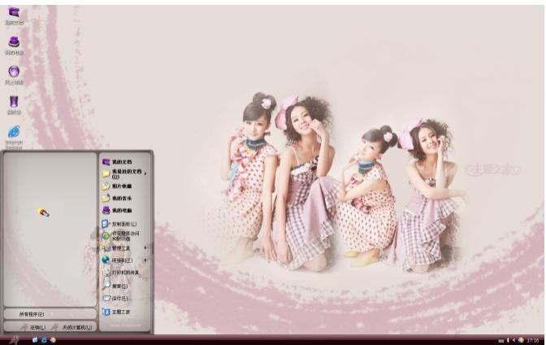Open 管理工具 in Start menu
This screenshot has width=546, height=345.
[116, 248]
